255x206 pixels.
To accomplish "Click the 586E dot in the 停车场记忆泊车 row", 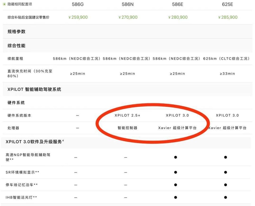I will [175, 185].
